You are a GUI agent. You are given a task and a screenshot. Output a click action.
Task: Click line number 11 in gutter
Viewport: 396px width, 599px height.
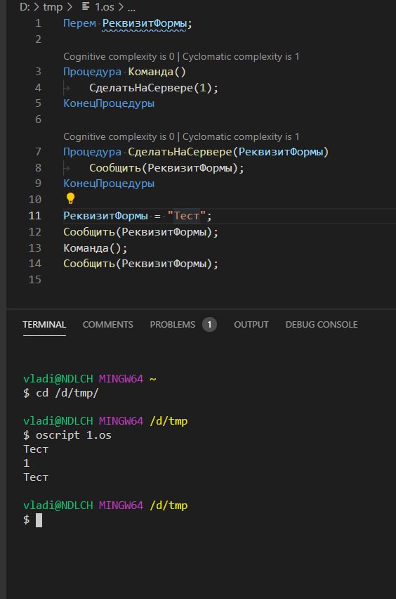(34, 216)
